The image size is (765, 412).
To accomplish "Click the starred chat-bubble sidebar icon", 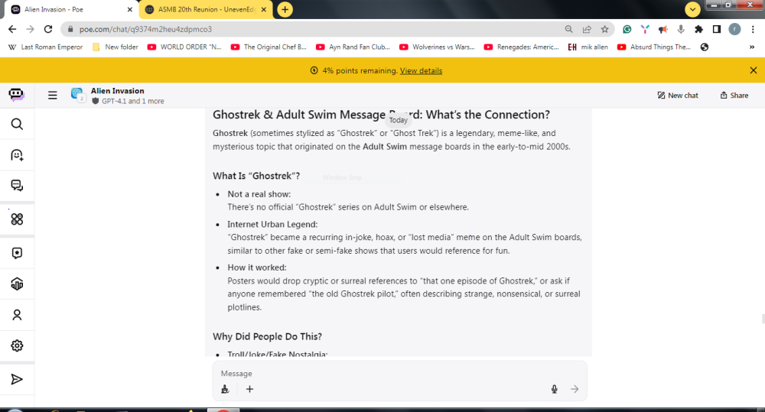I will (x=17, y=253).
